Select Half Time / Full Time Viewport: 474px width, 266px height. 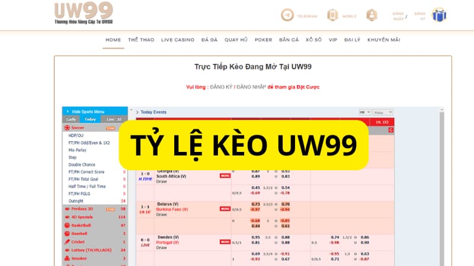[x=87, y=186]
